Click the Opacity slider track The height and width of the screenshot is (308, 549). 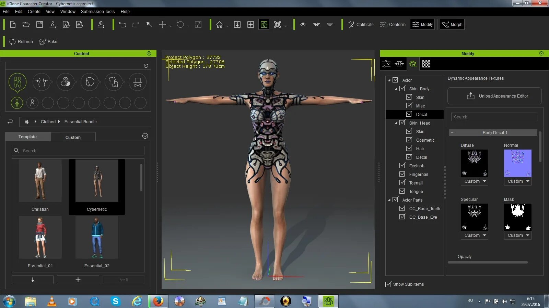(x=488, y=262)
